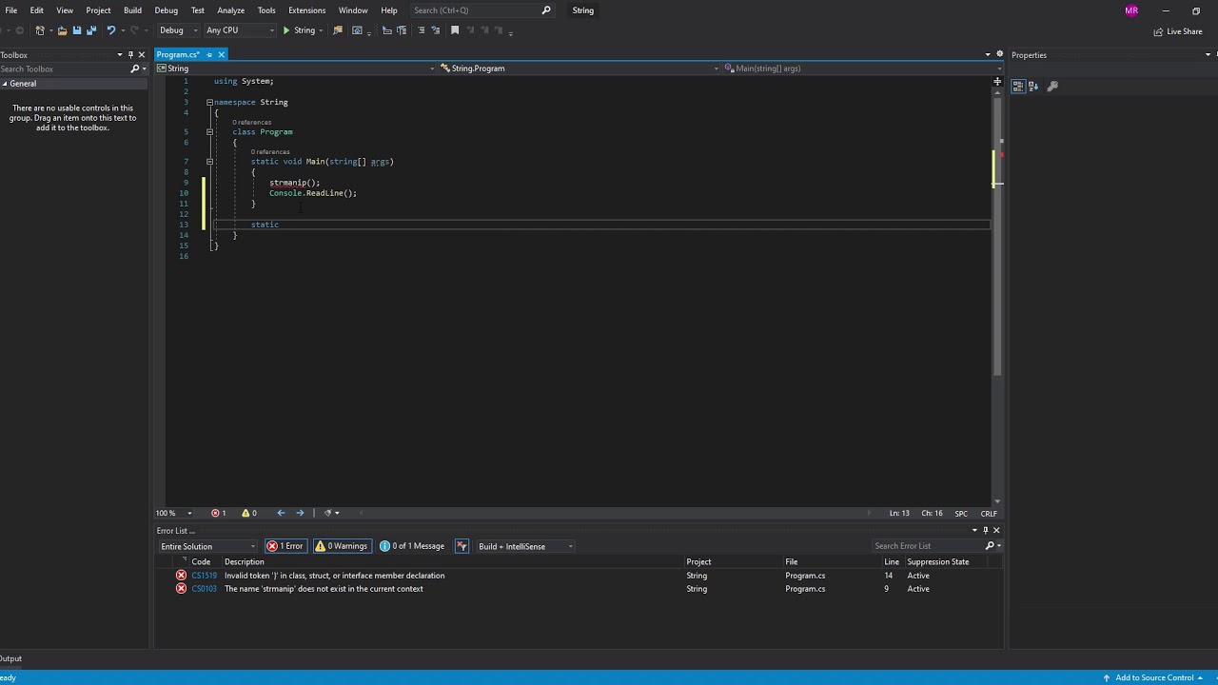Click the magnifier in the top search box
Image resolution: width=1218 pixels, height=685 pixels.
coord(546,10)
